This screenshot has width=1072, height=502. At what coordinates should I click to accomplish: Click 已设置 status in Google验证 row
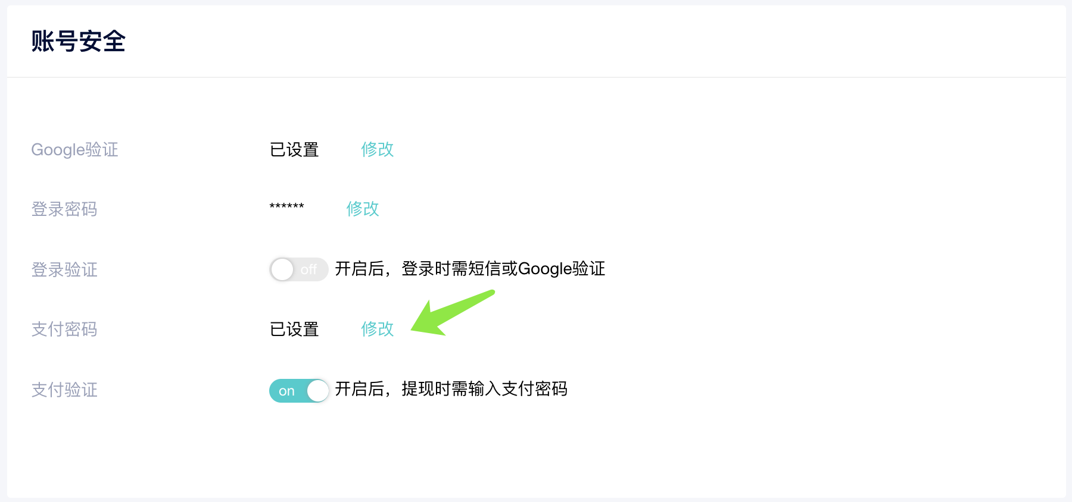point(294,150)
